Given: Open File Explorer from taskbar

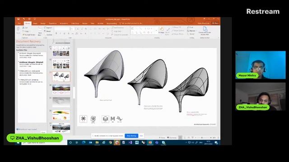Looking at the screenshot, I should [97, 143].
